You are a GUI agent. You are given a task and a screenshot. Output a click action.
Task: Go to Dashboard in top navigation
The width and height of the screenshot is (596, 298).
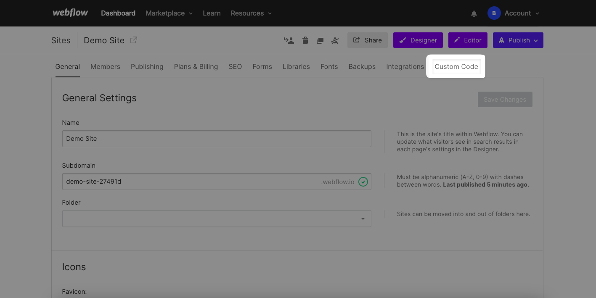(118, 13)
